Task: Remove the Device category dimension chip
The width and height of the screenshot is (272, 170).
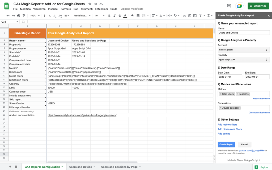Action: coord(221,108)
